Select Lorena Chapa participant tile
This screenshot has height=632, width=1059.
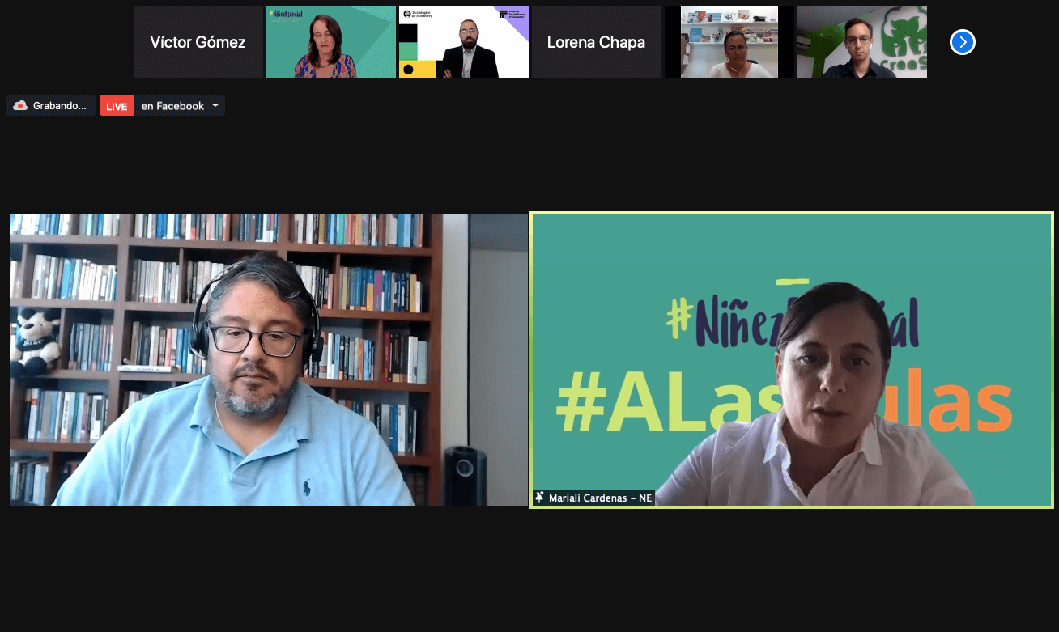596,42
